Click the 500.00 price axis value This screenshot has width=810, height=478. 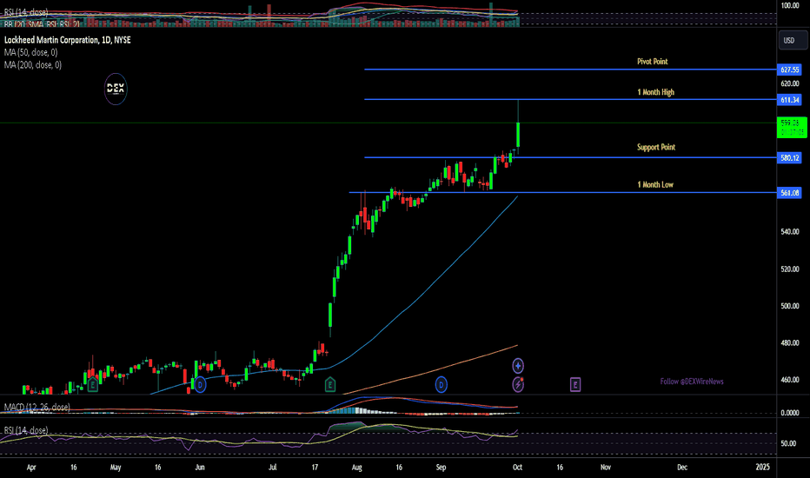click(x=790, y=306)
